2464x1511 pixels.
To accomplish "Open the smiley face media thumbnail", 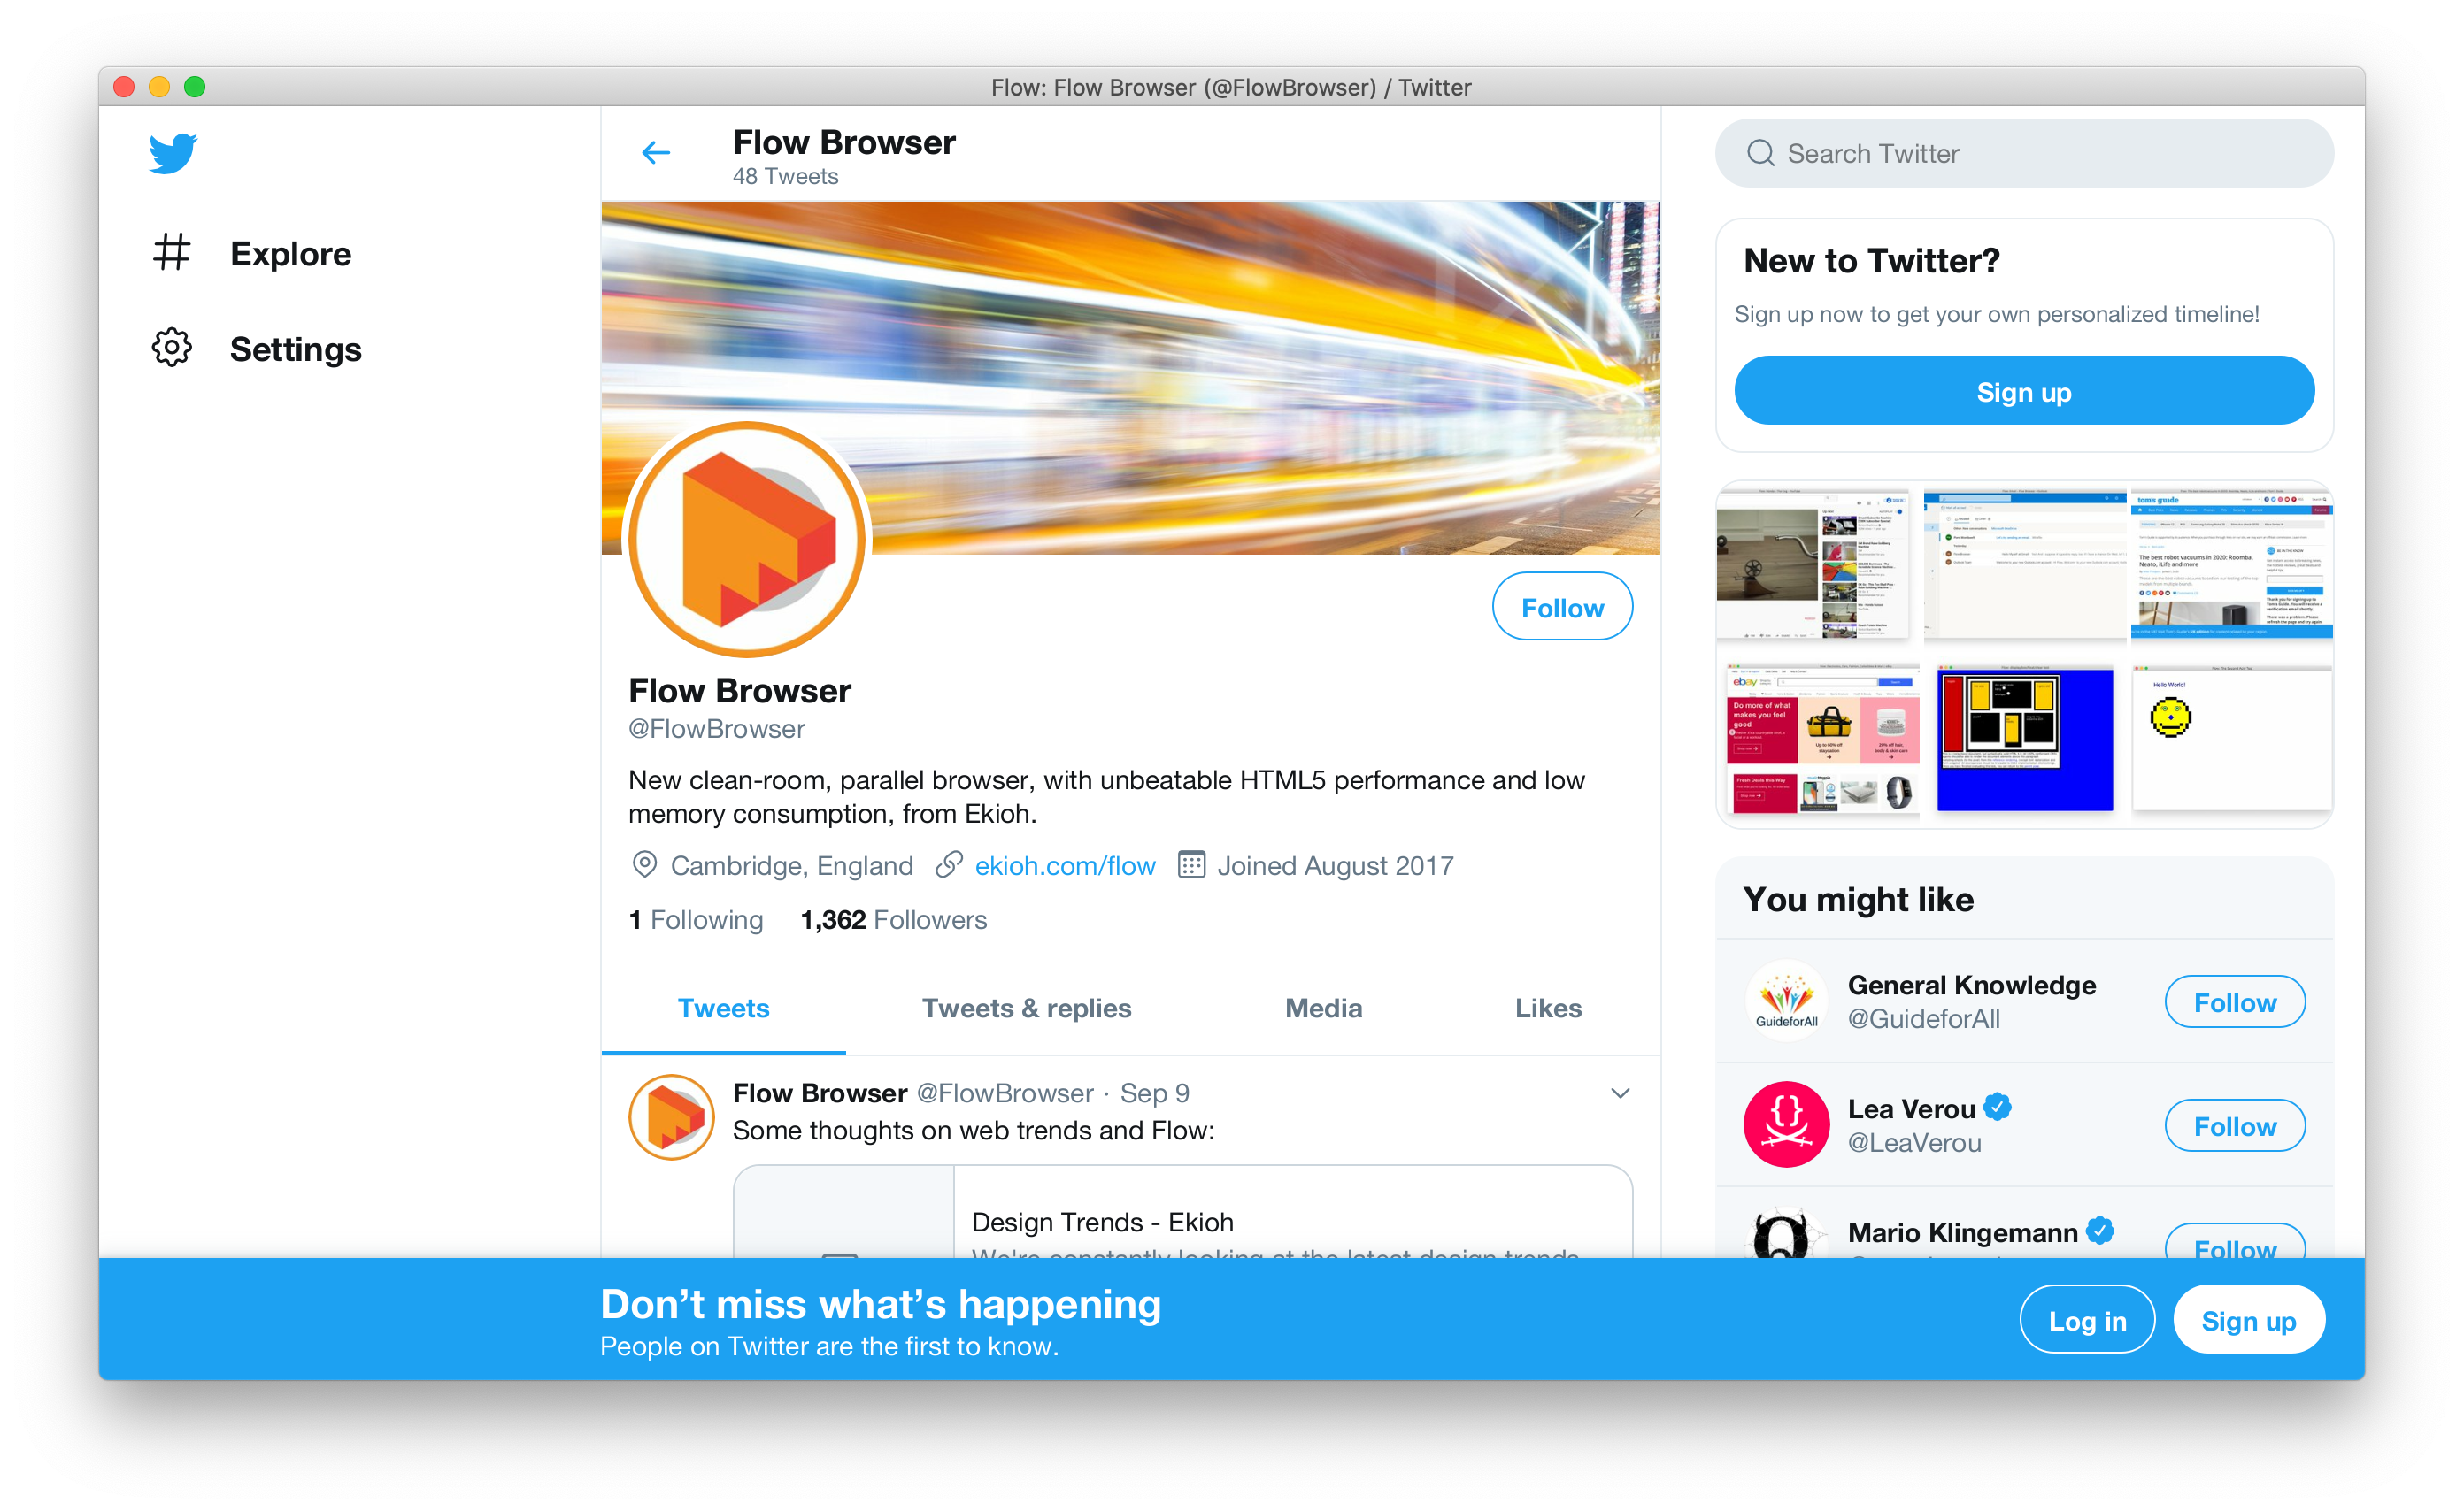I will pyautogui.click(x=2231, y=739).
